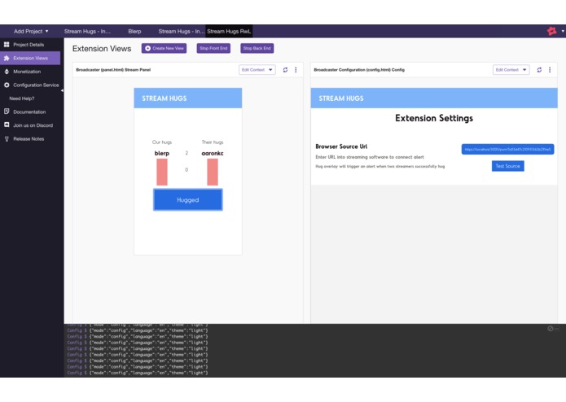Click the STREAM HUGS panel header
Screen dimensions: 566x402
click(187, 98)
